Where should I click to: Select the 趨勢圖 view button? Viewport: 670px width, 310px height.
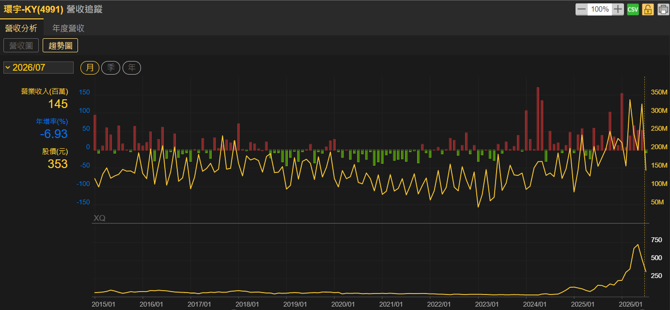coord(61,46)
